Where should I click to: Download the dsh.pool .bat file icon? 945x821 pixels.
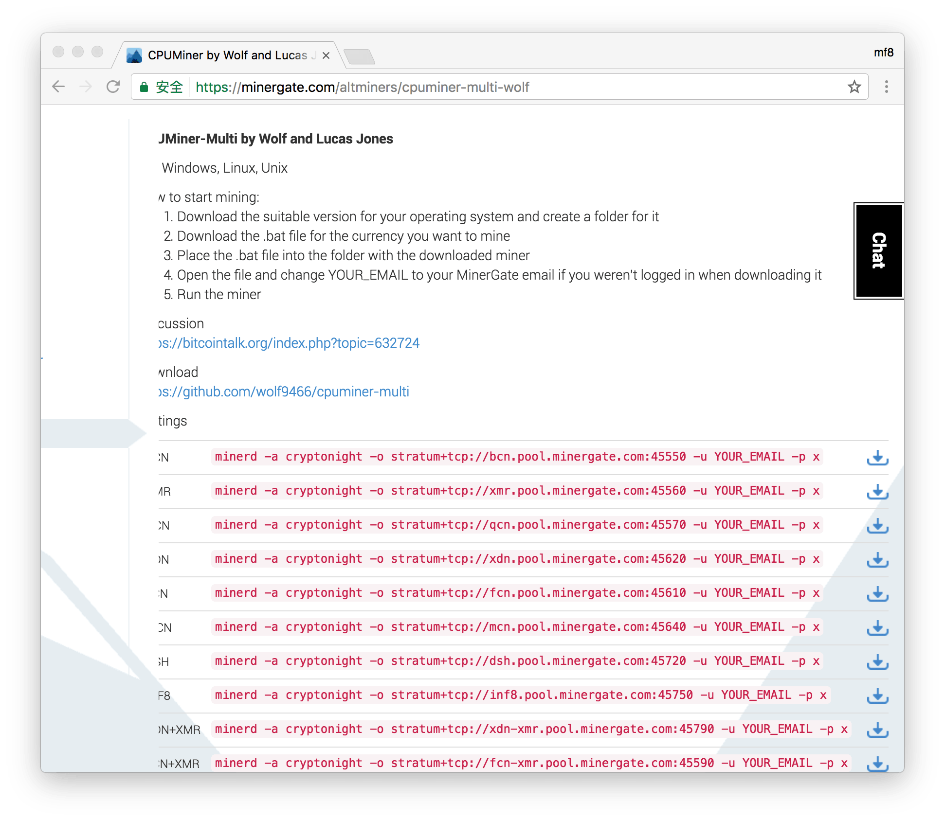click(x=877, y=662)
